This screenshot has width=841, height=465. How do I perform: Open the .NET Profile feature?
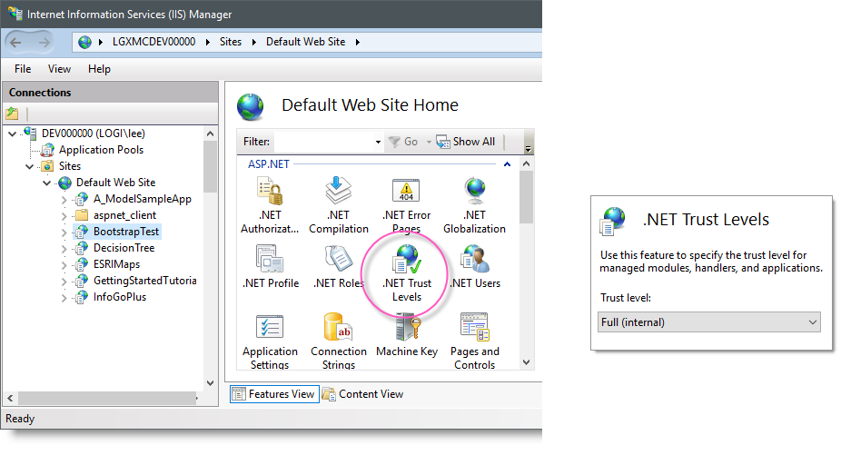271,266
